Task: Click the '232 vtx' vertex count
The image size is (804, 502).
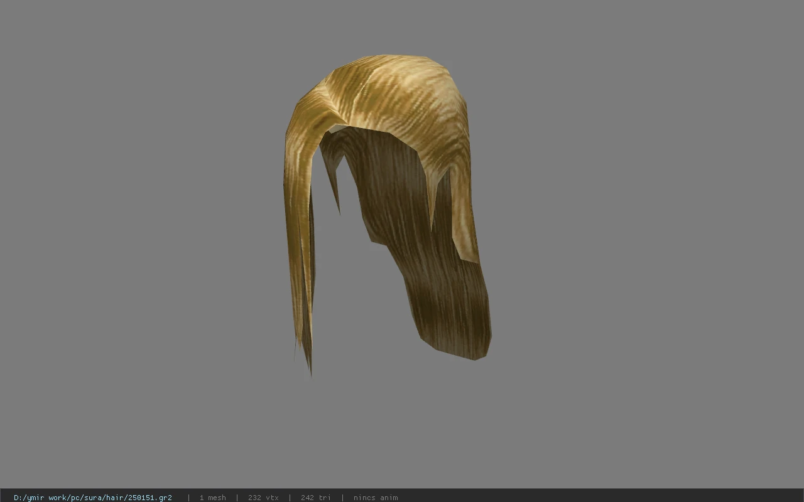Action: [x=263, y=498]
